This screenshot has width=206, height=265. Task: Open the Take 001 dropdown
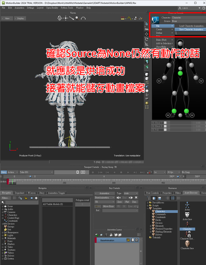click(36, 172)
